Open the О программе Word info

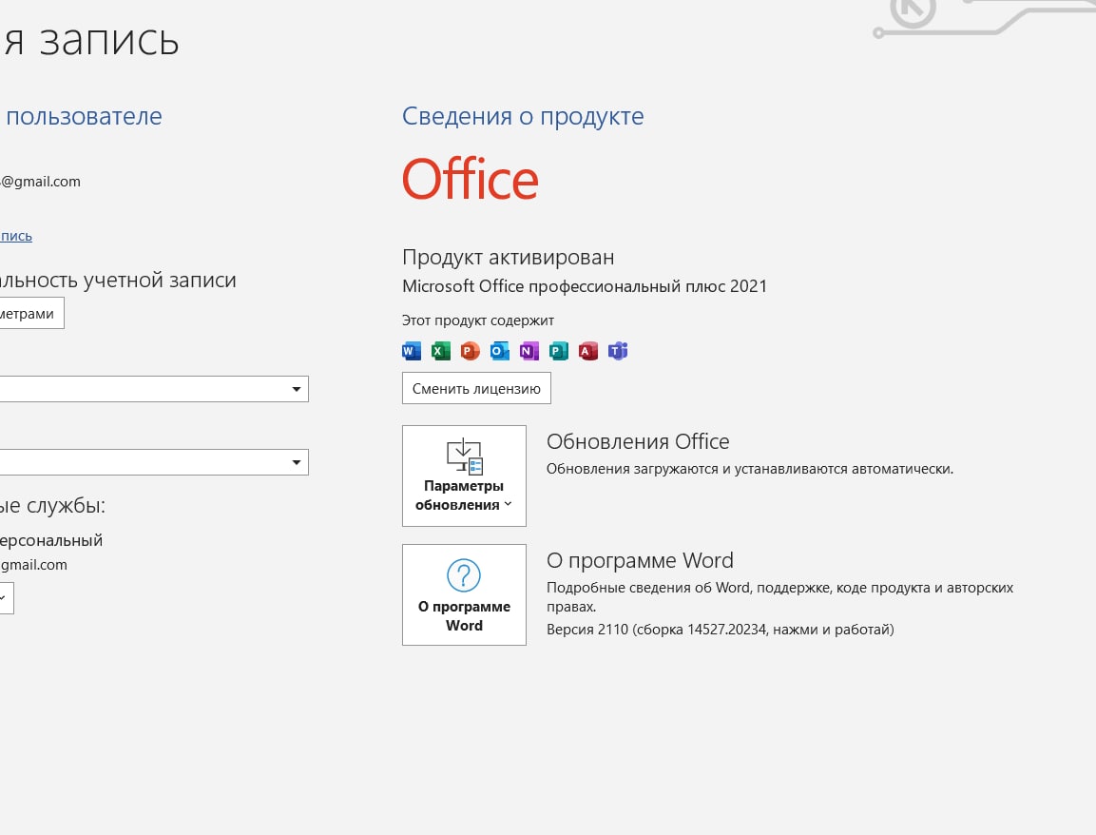click(464, 594)
